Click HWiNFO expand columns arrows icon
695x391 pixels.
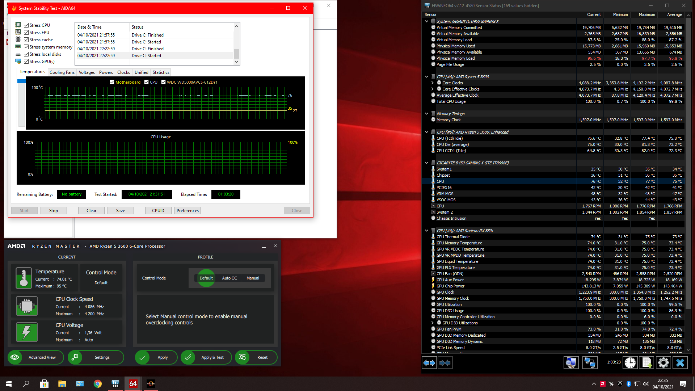point(429,363)
